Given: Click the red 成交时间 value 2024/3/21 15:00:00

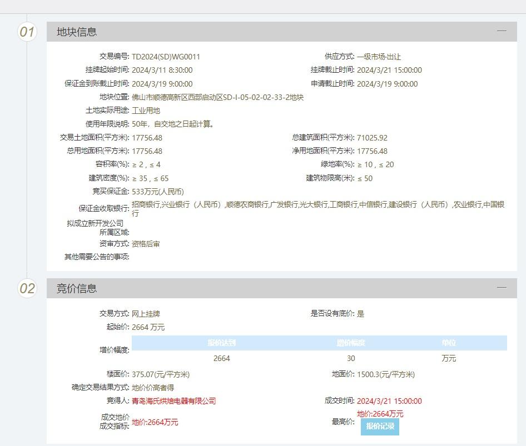Looking at the screenshot, I should tap(389, 401).
